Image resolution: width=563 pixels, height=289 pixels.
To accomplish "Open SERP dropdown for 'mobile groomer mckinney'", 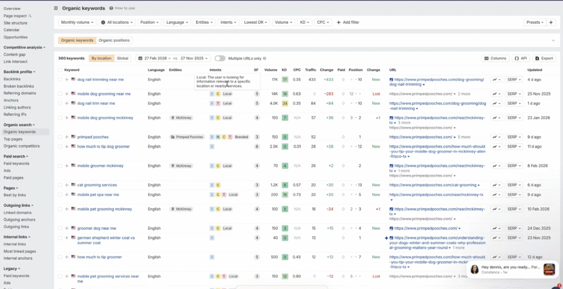I will 514,166.
